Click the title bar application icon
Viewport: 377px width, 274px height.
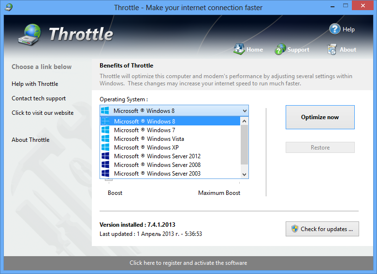coord(9,7)
